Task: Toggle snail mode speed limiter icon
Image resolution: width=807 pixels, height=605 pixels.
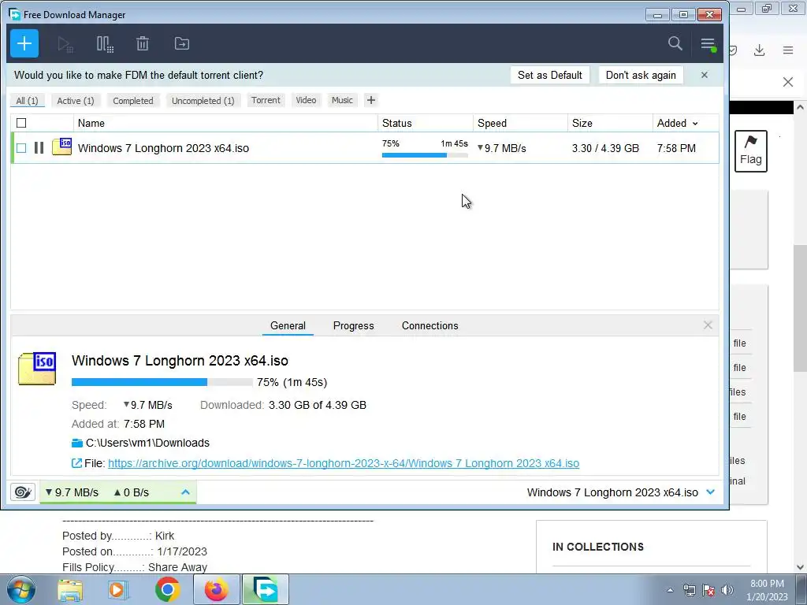Action: [x=23, y=492]
